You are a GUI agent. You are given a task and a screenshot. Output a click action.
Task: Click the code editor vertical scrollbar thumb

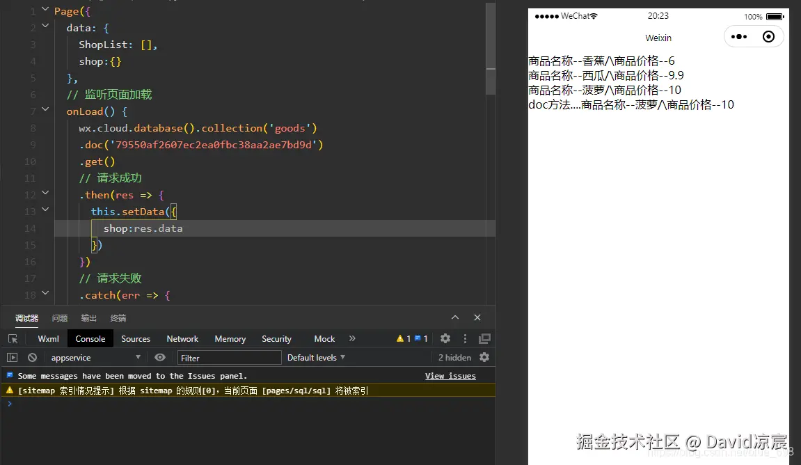point(491,49)
